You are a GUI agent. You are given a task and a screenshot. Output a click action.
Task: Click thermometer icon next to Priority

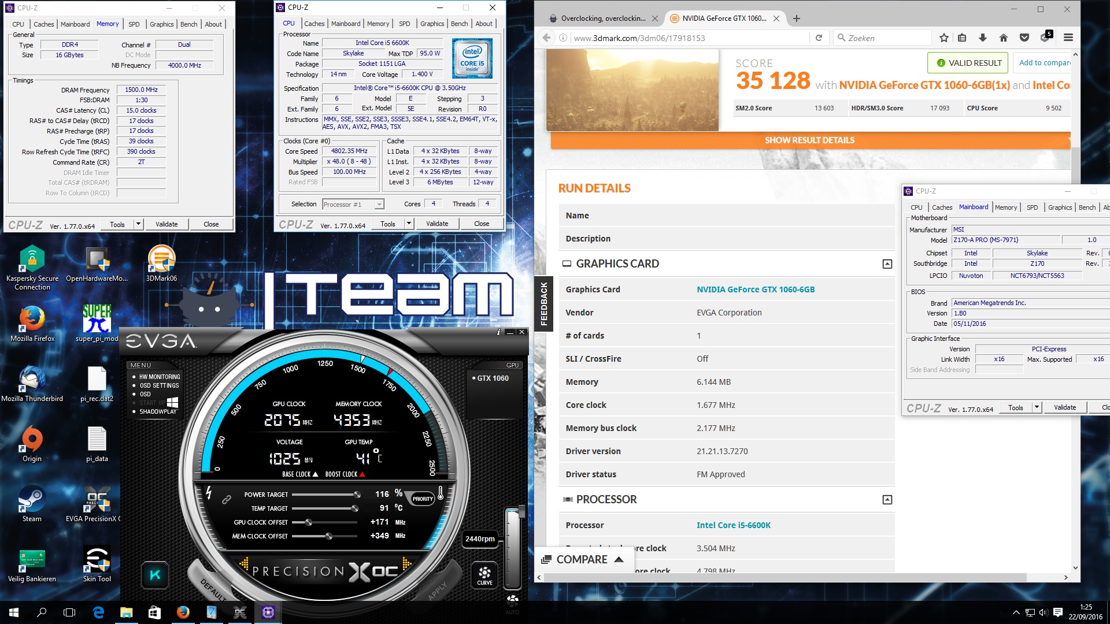pyautogui.click(x=441, y=493)
